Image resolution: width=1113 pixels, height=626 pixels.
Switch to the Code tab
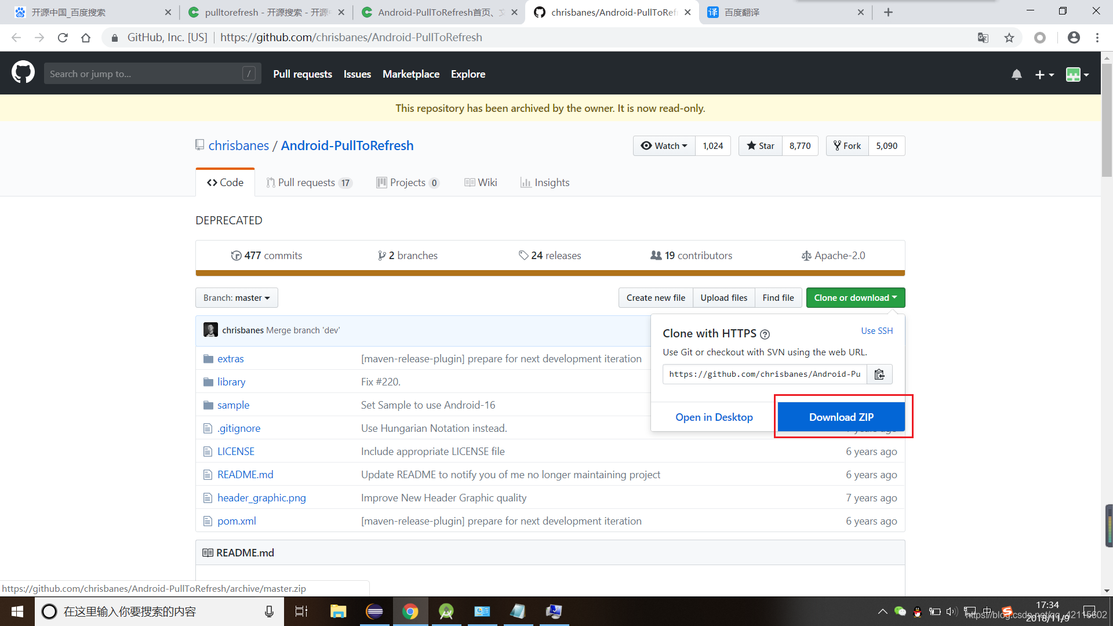click(225, 183)
